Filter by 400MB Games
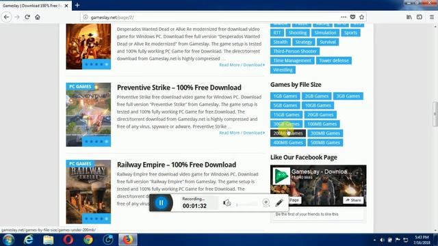Viewport: 438px width, 246px height. pyautogui.click(x=288, y=143)
